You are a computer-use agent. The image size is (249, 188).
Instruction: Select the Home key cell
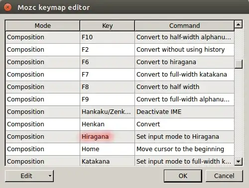pos(108,149)
